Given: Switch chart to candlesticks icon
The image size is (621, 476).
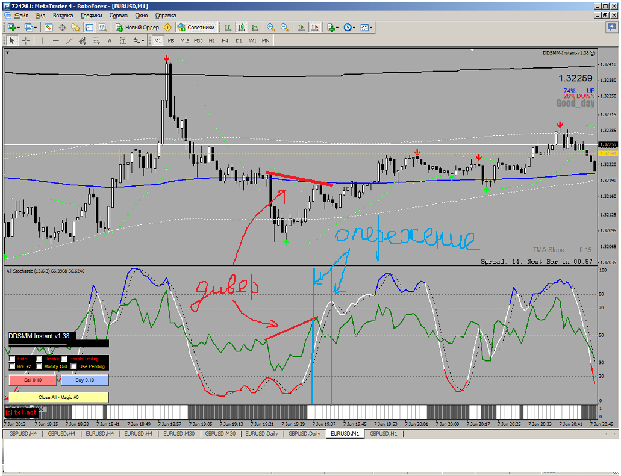Looking at the screenshot, I should (x=241, y=27).
